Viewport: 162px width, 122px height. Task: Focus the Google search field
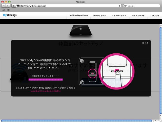142,6
